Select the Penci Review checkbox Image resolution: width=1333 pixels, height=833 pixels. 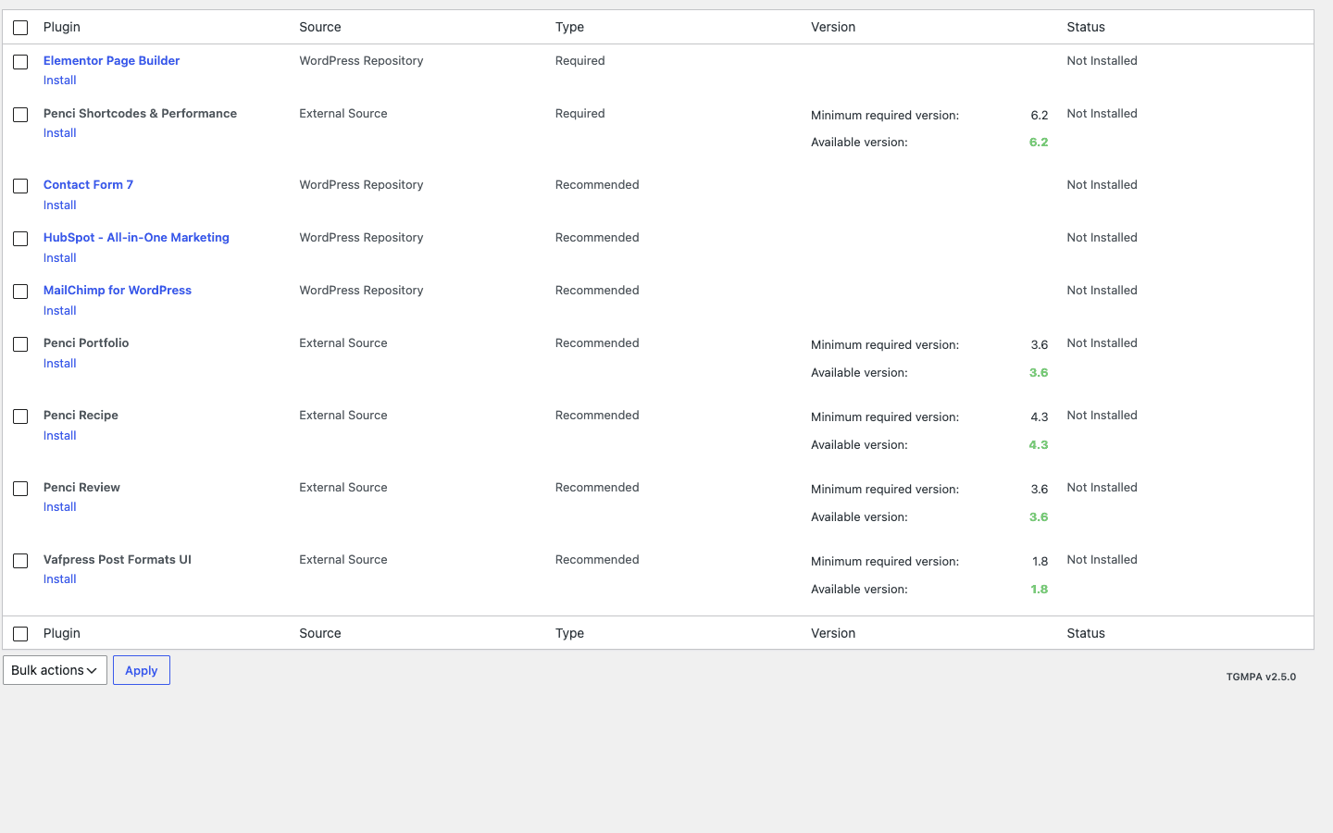coord(20,489)
